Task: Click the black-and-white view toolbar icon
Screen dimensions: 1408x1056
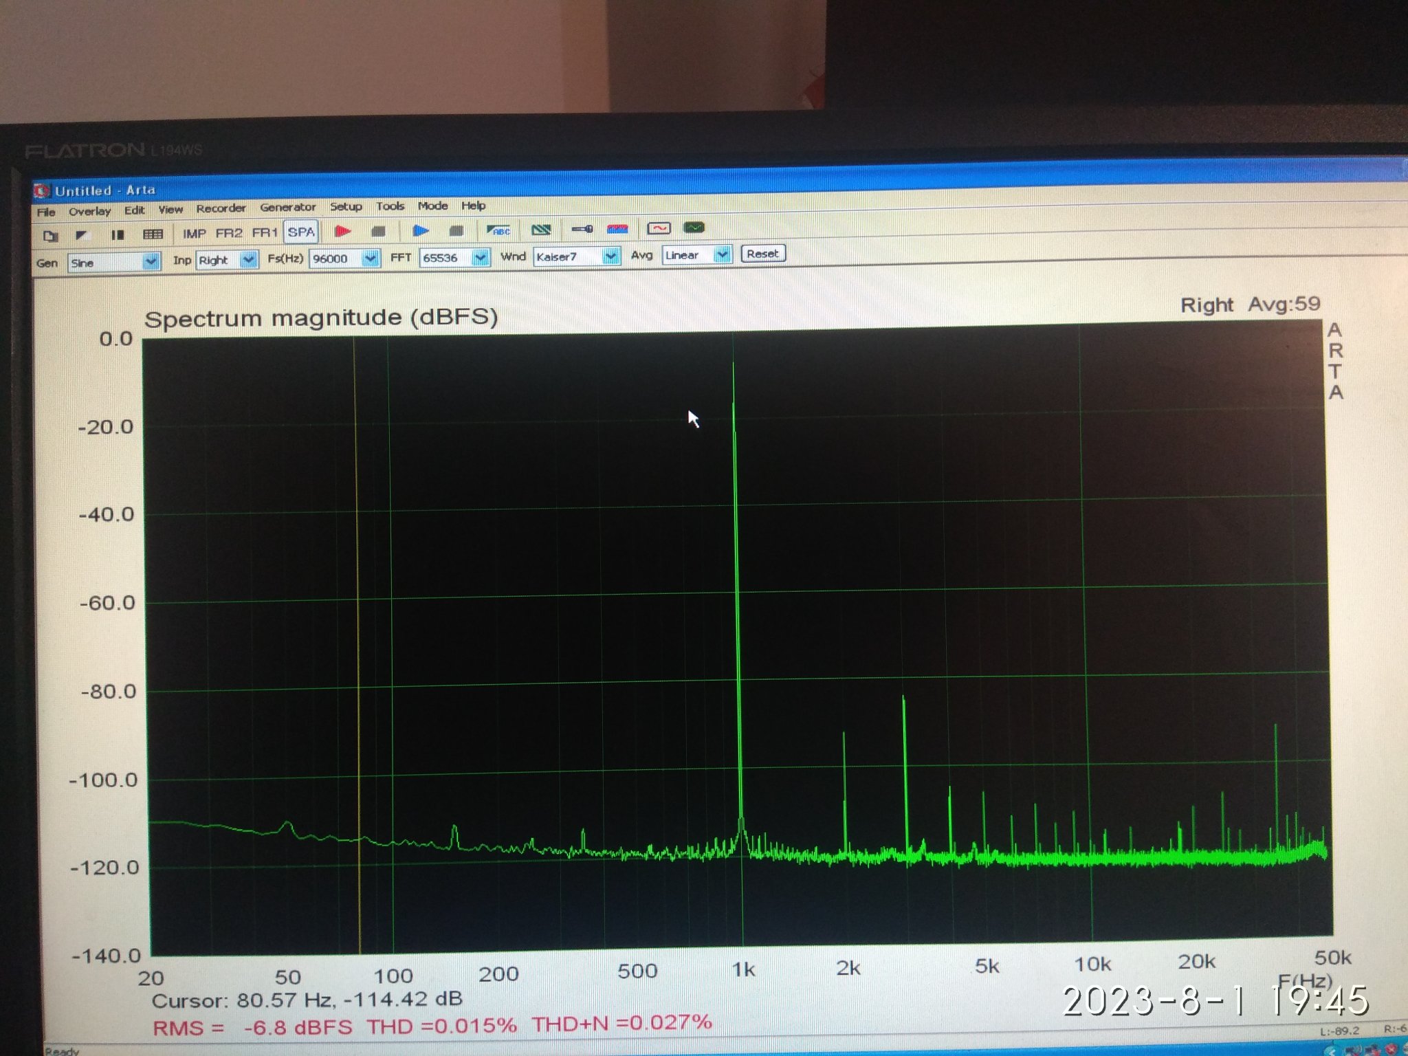Action: click(x=82, y=235)
